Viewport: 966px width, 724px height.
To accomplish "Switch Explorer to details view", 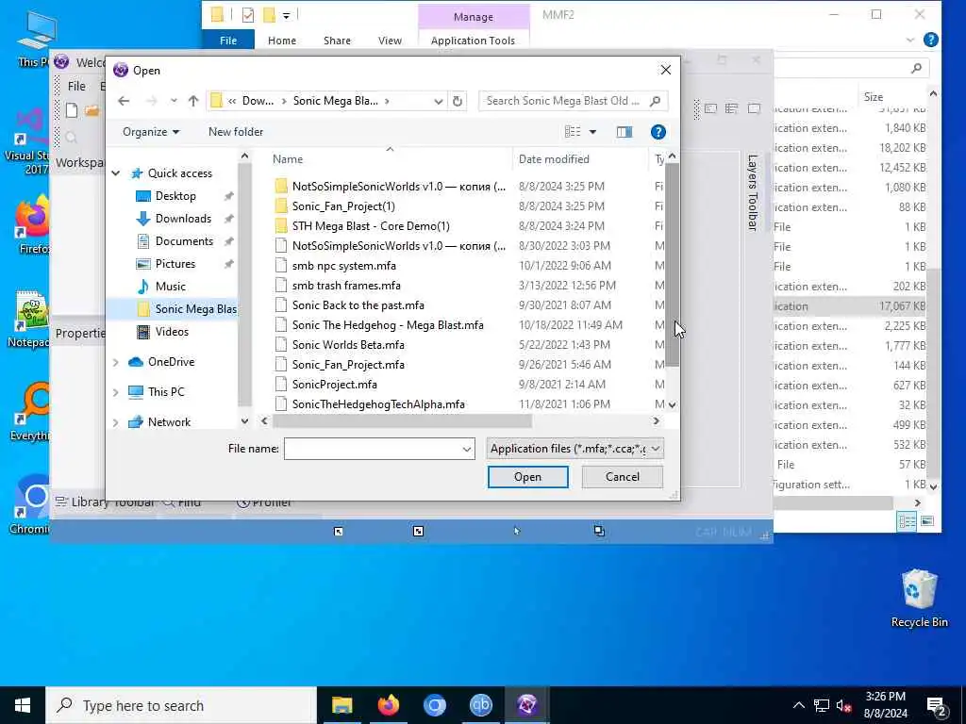I will 907,522.
